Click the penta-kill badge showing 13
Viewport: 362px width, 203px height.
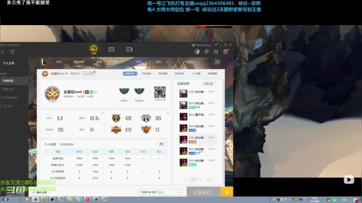[x=146, y=130]
